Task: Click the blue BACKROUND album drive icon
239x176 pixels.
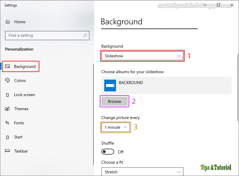Action: tap(110, 86)
